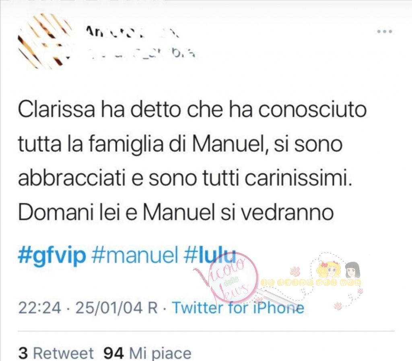
Task: Open the #manuel hashtag
Action: pyautogui.click(x=134, y=254)
